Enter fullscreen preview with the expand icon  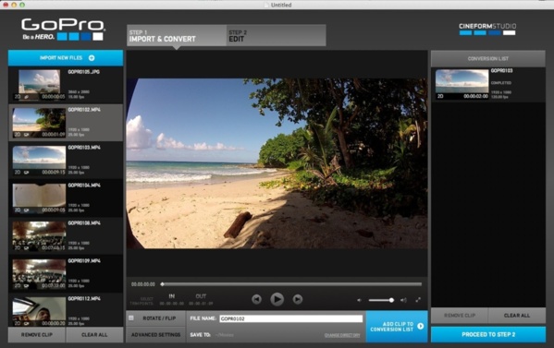coord(418,300)
